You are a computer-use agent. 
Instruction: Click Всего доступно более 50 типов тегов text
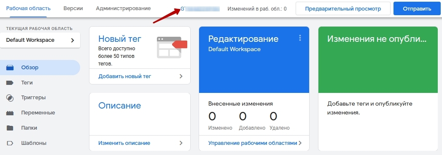tap(117, 56)
